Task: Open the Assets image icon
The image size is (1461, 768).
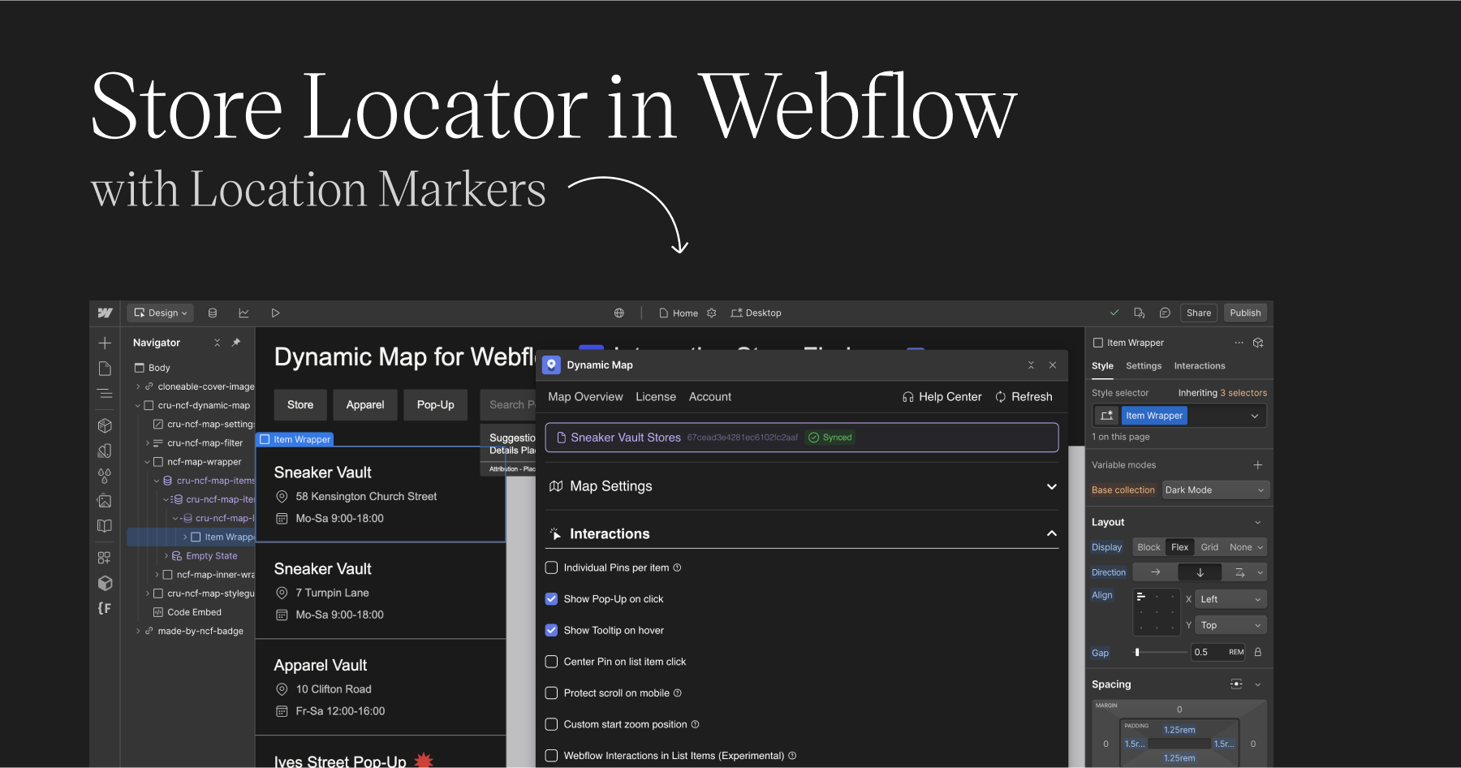Action: (105, 501)
